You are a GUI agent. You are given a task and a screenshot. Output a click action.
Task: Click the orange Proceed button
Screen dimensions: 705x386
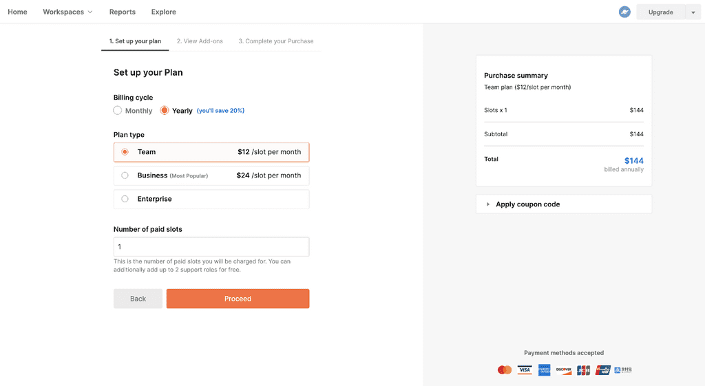tap(238, 299)
